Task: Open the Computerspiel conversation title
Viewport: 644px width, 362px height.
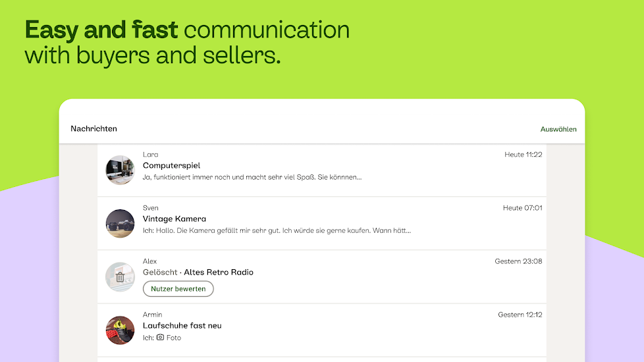Action: pos(171,166)
